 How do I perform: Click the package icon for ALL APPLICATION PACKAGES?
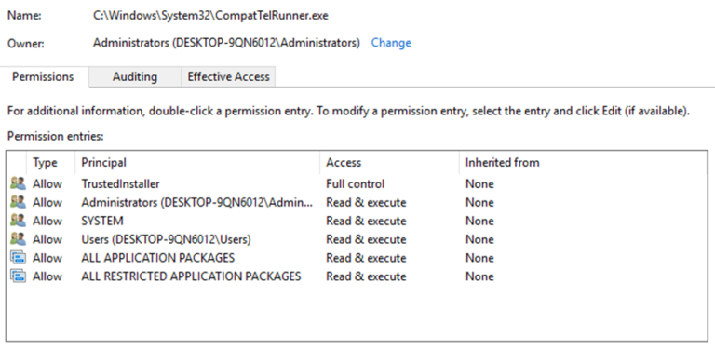(18, 258)
